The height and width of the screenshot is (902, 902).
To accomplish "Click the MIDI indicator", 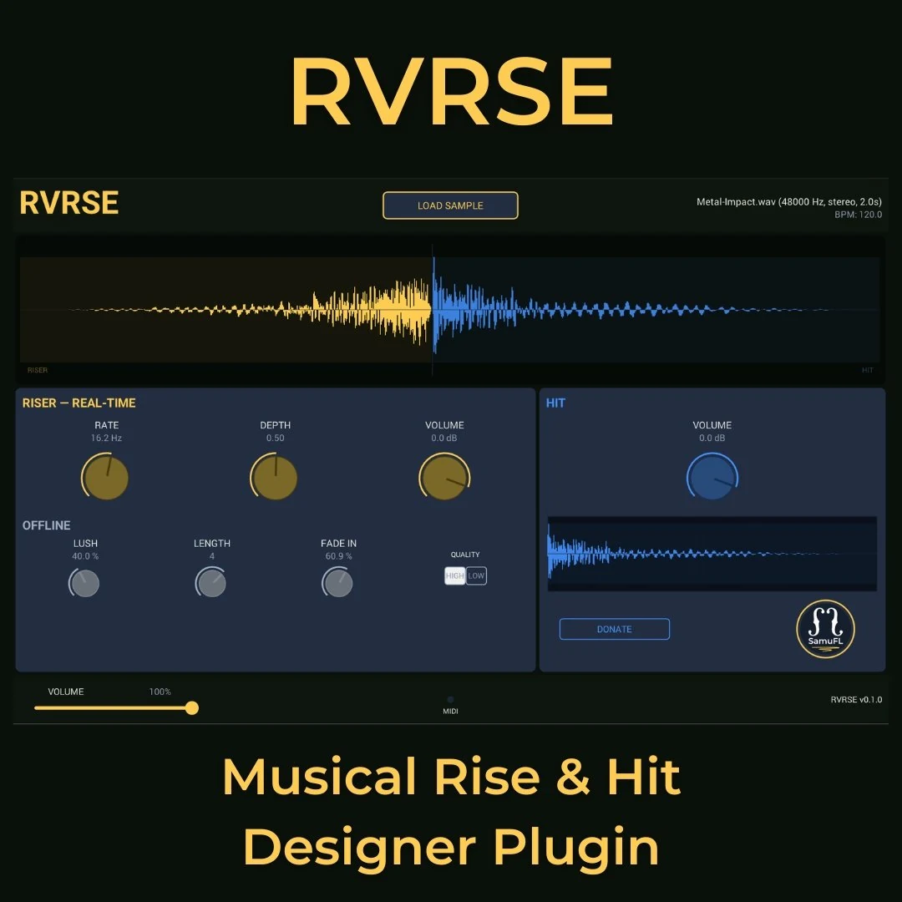I will pos(450,702).
